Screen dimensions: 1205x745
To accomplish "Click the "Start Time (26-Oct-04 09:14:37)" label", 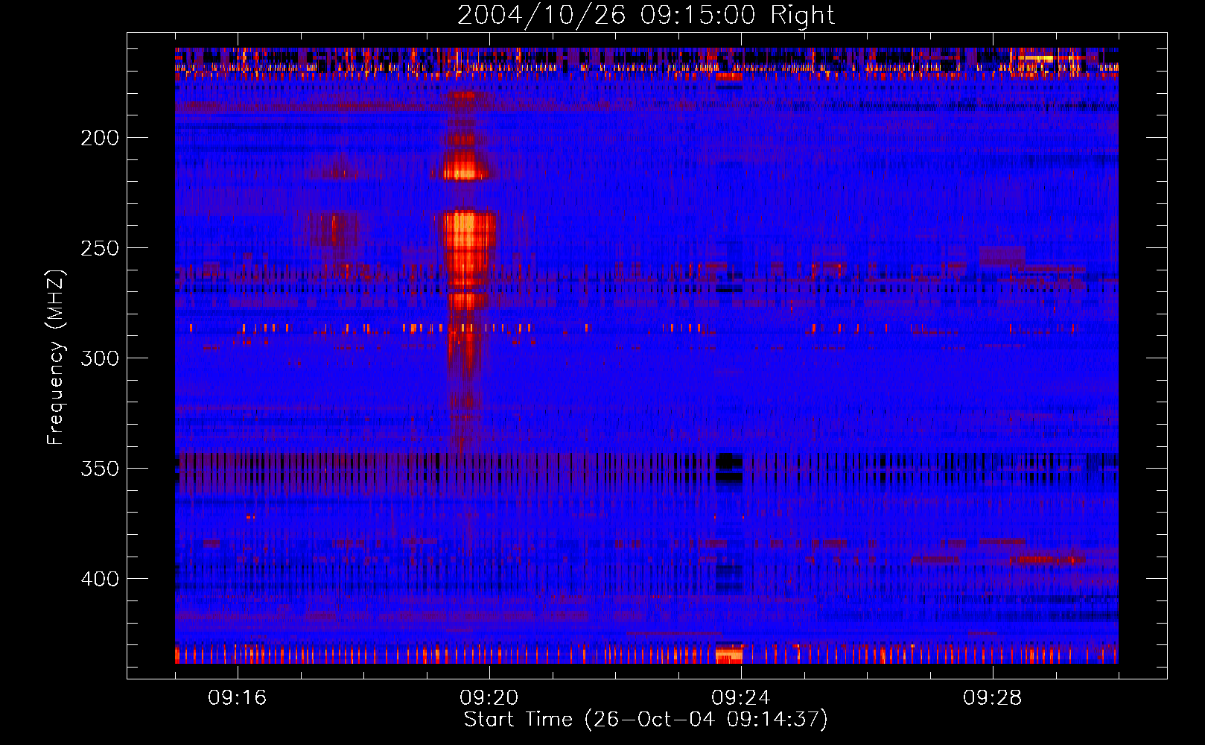I will 646,720.
